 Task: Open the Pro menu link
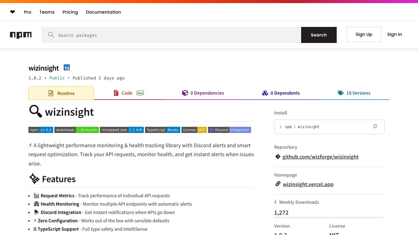coord(28,12)
